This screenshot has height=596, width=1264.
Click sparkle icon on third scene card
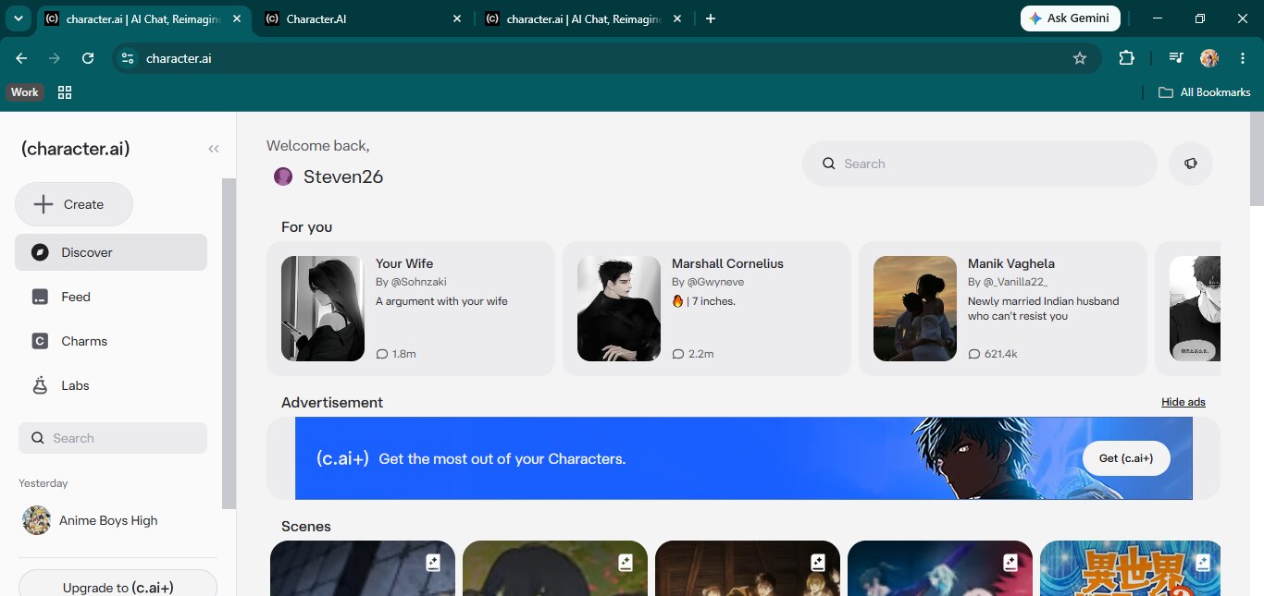pos(817,562)
